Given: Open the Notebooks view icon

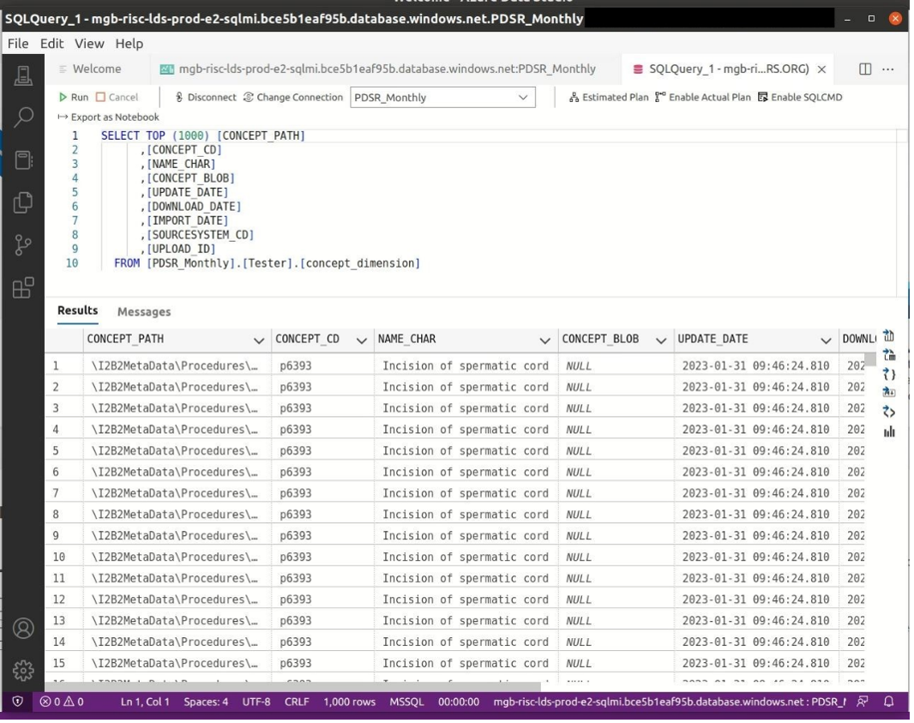Looking at the screenshot, I should point(23,160).
